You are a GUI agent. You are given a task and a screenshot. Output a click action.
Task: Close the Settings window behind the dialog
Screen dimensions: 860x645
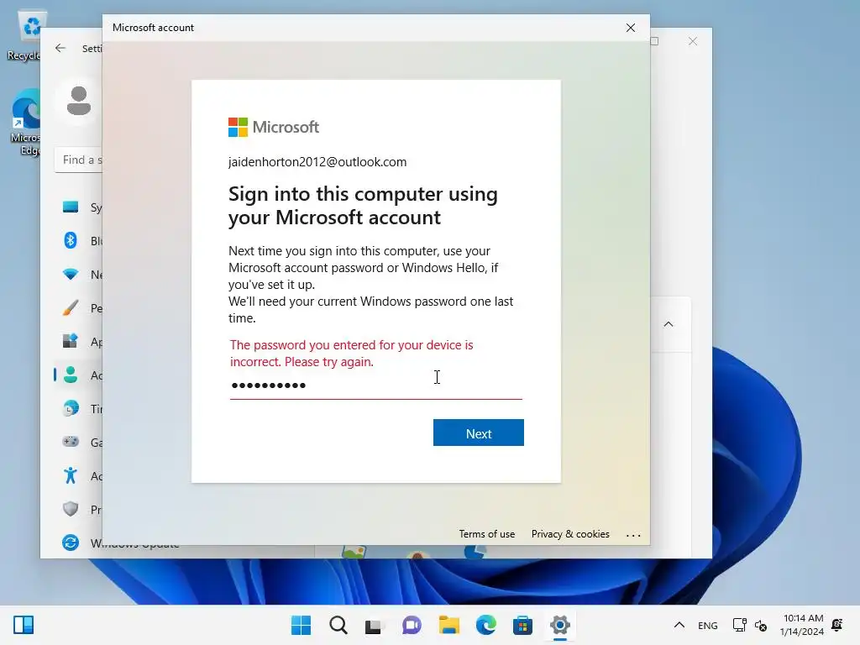click(693, 41)
